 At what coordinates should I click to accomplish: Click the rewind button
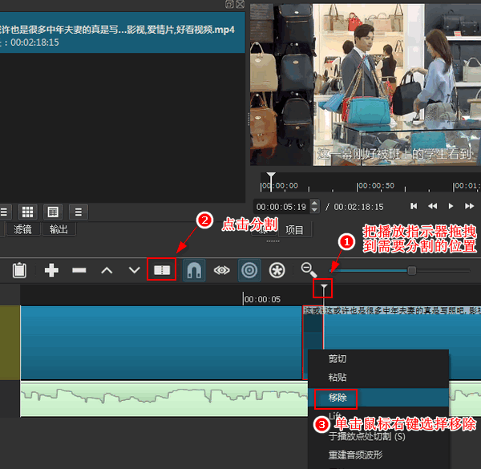click(x=433, y=206)
